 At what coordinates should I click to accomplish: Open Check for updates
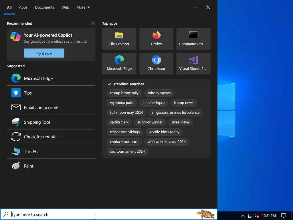point(51,137)
